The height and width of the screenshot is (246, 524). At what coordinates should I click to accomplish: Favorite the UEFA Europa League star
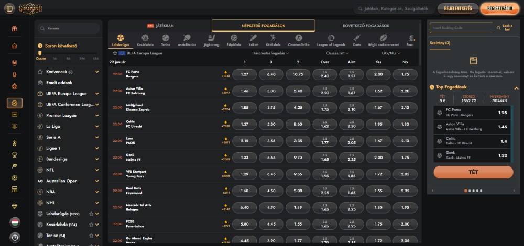point(115,53)
